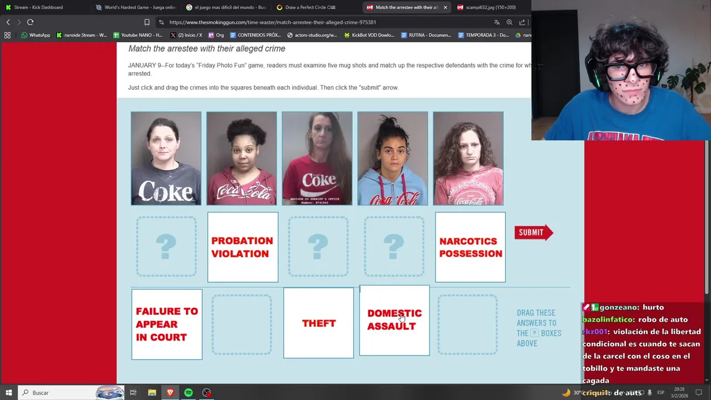Open KickBot VOD Download bookmark

pyautogui.click(x=369, y=35)
